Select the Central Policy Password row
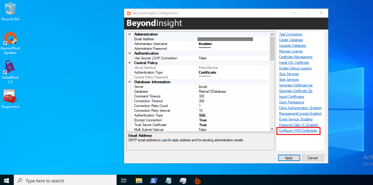Viewport: 373px width, 185px height. pos(202,77)
